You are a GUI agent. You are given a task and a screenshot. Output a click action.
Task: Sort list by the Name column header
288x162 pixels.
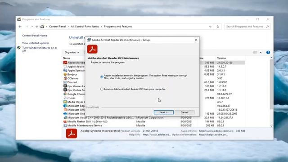[x=67, y=58]
